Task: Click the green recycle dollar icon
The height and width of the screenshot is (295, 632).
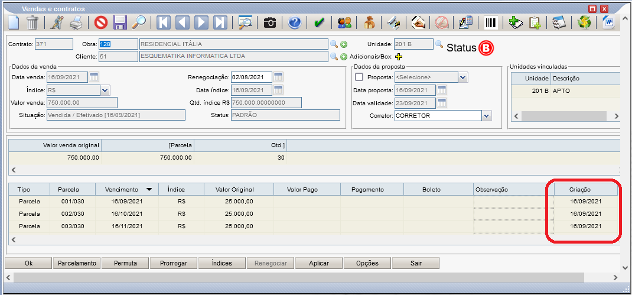Action: coord(583,22)
